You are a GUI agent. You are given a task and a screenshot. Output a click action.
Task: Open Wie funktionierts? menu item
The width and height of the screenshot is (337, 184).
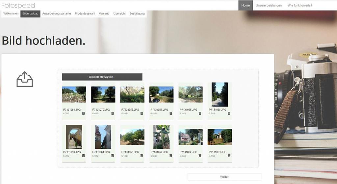[x=300, y=5]
